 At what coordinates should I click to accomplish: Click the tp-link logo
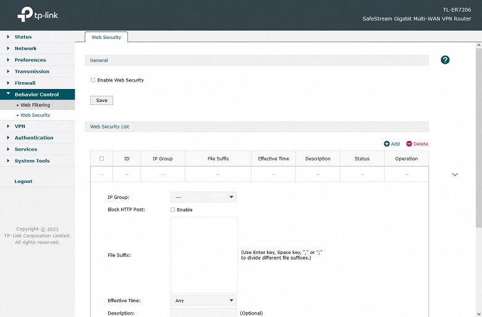tap(42, 14)
